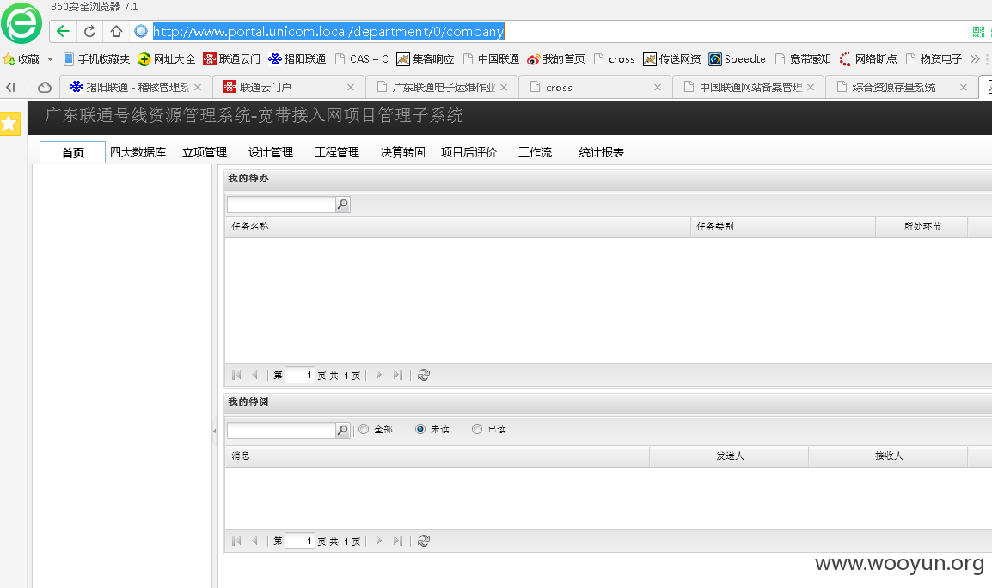Viewport: 992px width, 588px height.
Task: Open the QR code icon in address bar
Action: tap(978, 32)
